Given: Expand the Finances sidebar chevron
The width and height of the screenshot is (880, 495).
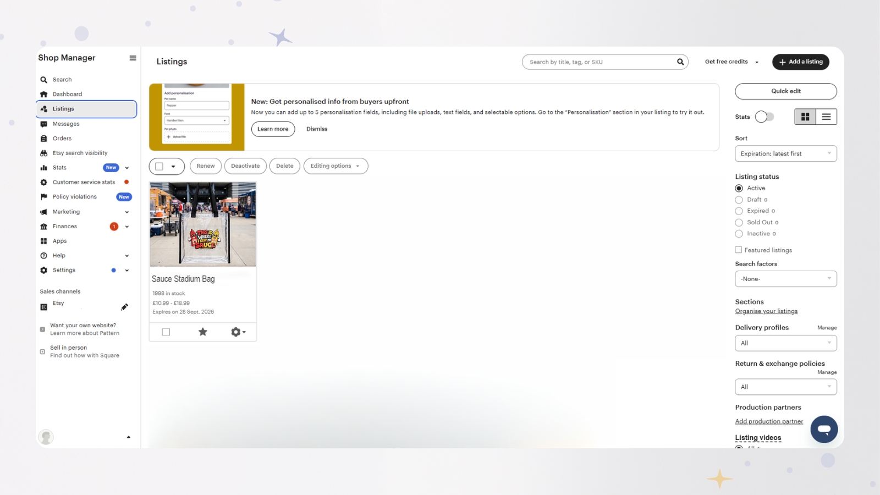Looking at the screenshot, I should pos(127,227).
